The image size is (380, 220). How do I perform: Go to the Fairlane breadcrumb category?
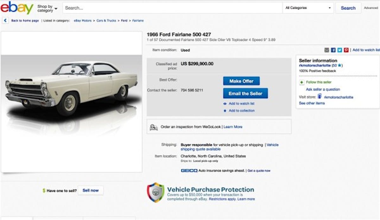(x=137, y=21)
